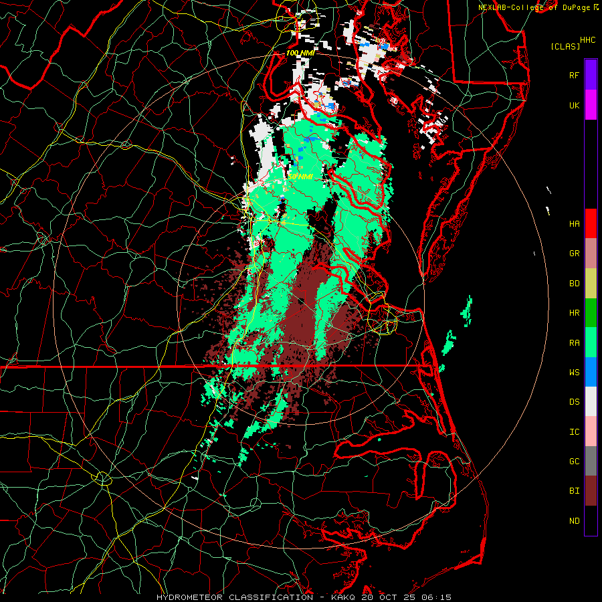Select the GC gray legend swatch
Image resolution: width=602 pixels, height=602 pixels.
[591, 461]
